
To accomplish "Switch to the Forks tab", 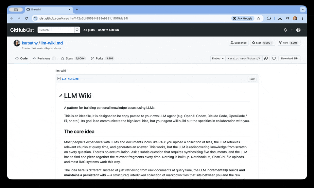I will (x=102, y=58).
